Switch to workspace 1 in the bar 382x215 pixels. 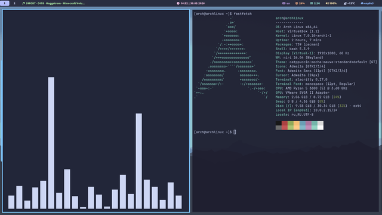pos(4,3)
